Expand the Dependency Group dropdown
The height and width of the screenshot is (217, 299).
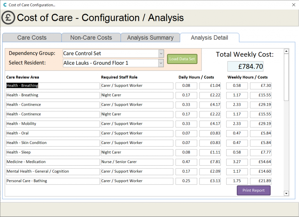pyautogui.click(x=161, y=54)
